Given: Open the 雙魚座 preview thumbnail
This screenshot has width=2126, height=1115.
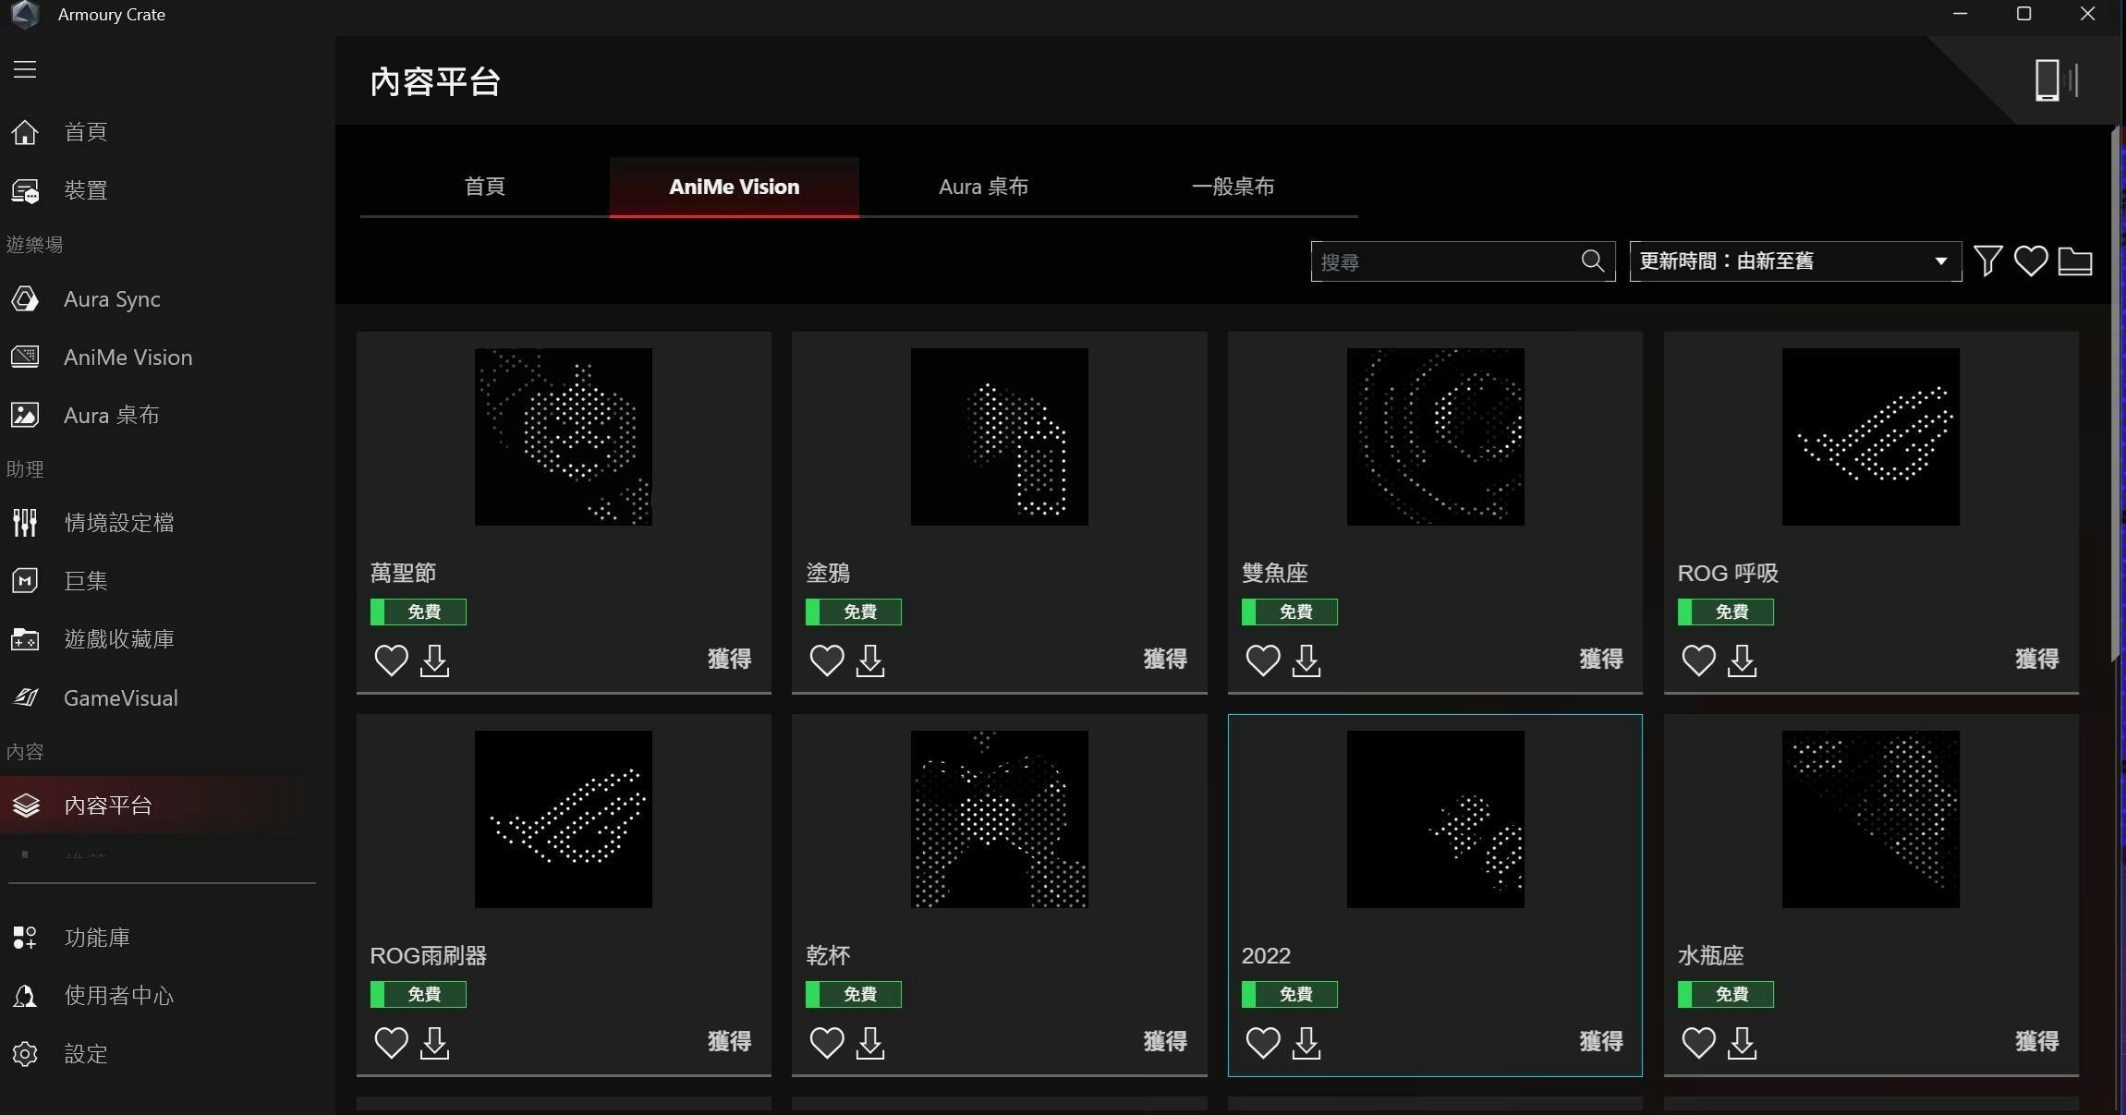Looking at the screenshot, I should pos(1436,437).
